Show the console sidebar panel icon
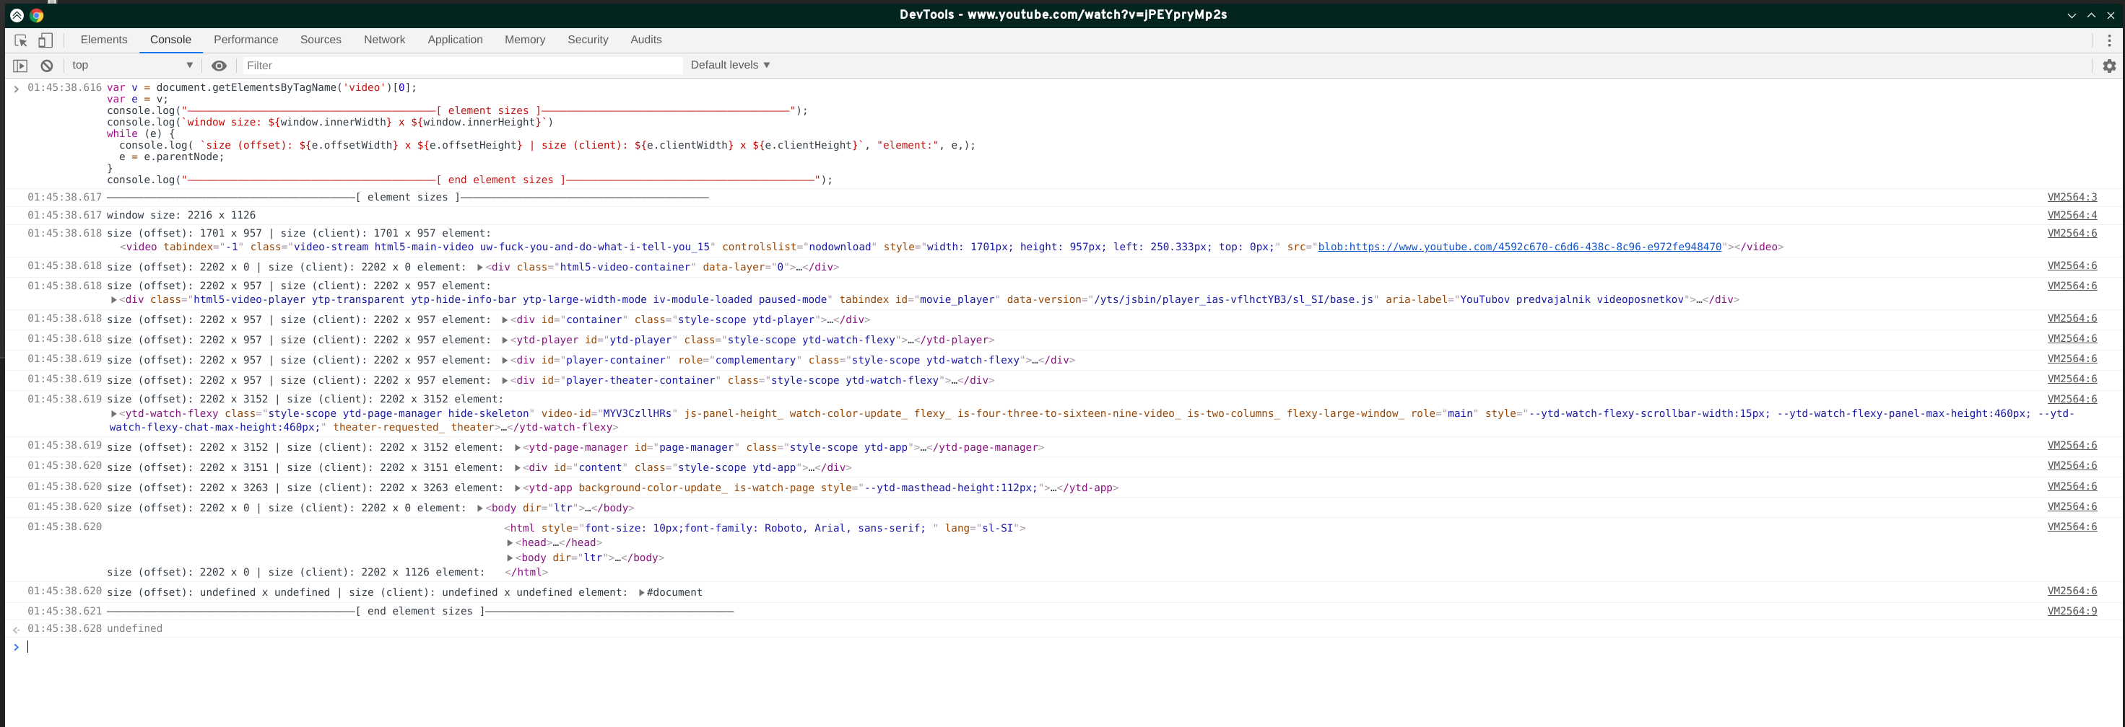 coord(21,65)
